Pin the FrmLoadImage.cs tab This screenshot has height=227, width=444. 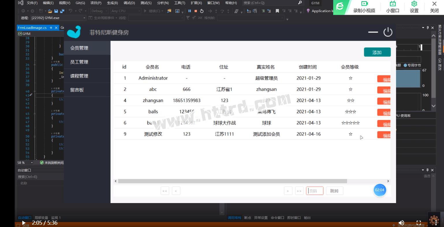click(51, 28)
